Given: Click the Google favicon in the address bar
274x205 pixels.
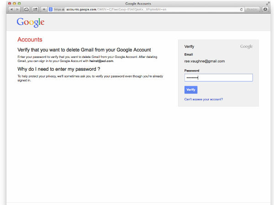Looking at the screenshot, I should (50, 9).
